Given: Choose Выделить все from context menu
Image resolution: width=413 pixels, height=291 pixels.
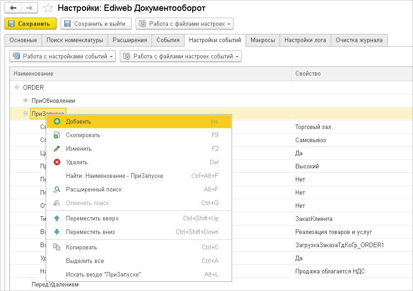Looking at the screenshot, I should click(85, 261).
